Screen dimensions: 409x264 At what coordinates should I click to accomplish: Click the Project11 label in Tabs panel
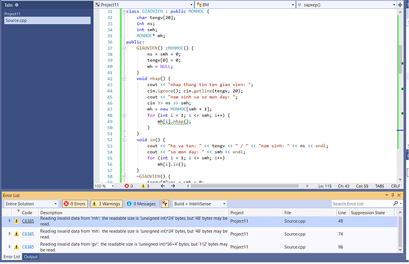(x=12, y=14)
